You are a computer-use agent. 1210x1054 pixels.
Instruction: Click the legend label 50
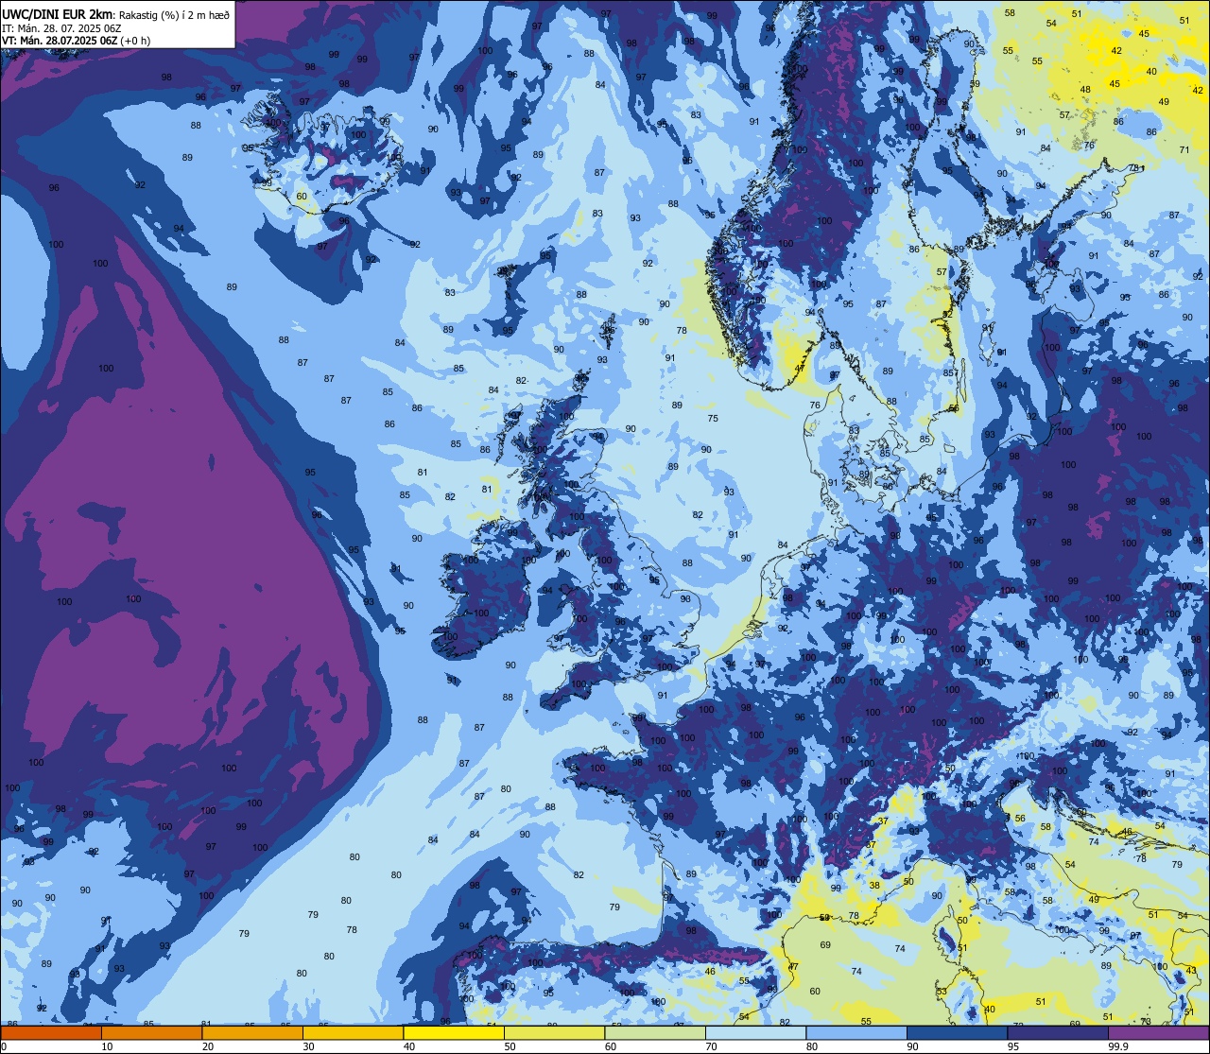[x=510, y=1046]
